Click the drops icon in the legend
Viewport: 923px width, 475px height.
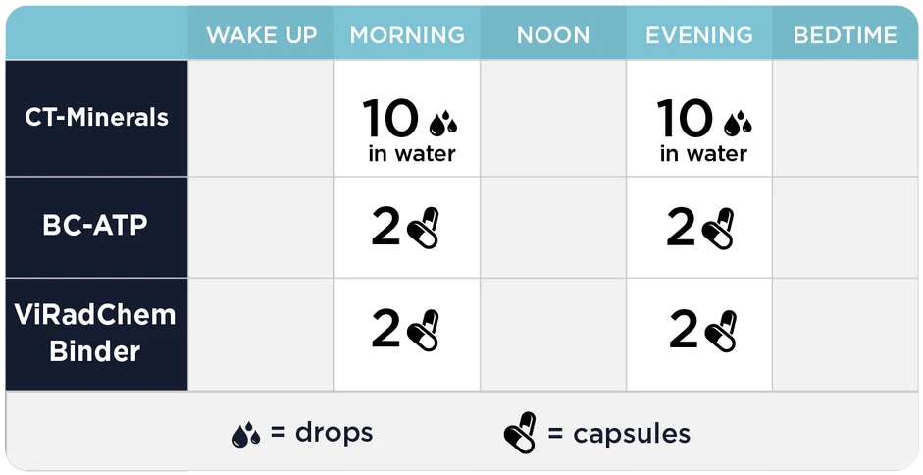tap(246, 435)
